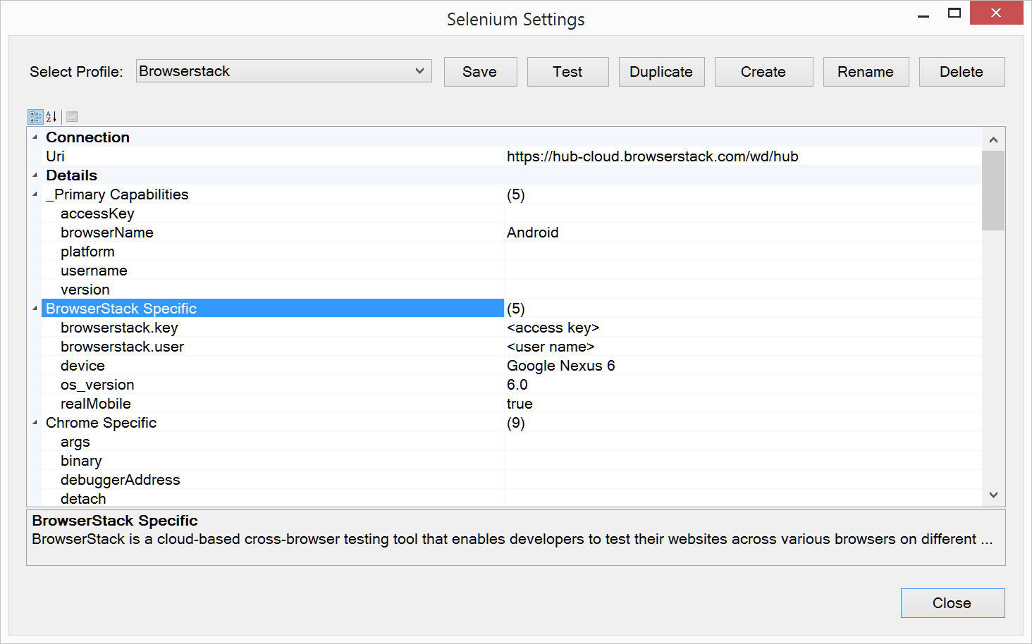1032x644 pixels.
Task: Delete the selected profile
Action: point(962,72)
